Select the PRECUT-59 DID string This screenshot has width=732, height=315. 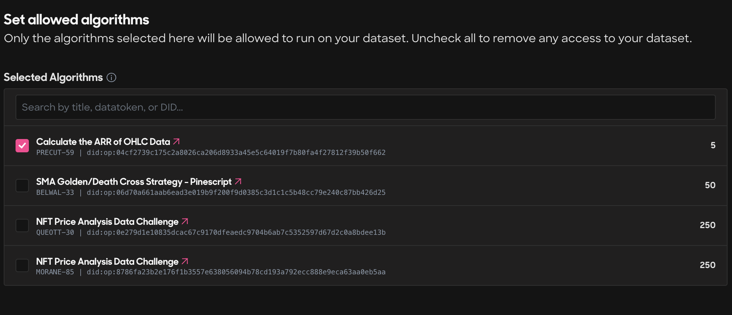click(236, 152)
